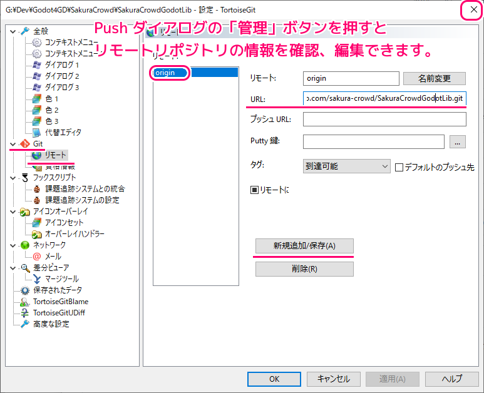Toggle the リモートに checkbox
Screen dimensions: 484x393
tap(254, 189)
